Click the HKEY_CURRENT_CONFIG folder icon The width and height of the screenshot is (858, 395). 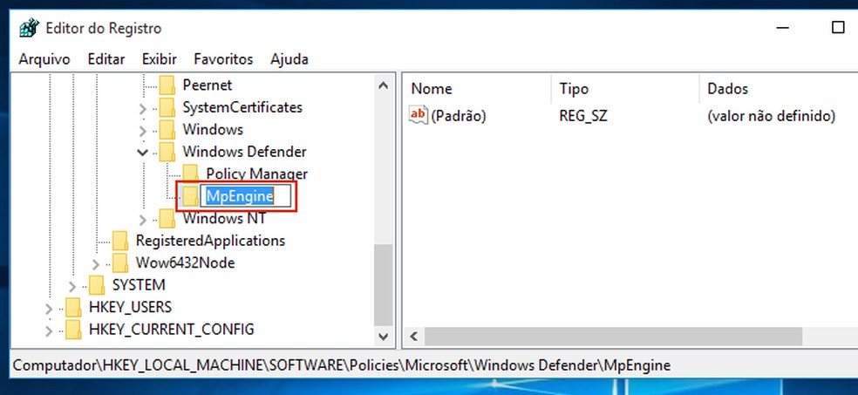coord(73,330)
